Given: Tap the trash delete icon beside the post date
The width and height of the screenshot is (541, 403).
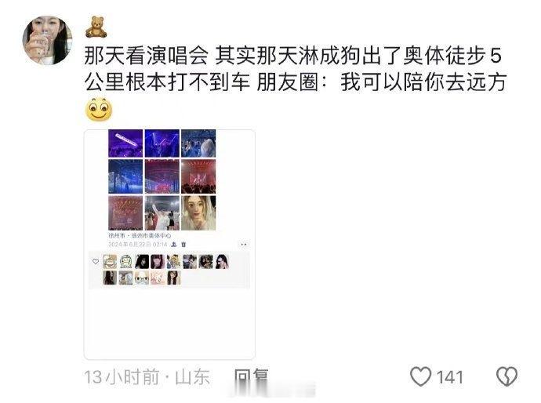Looking at the screenshot, I should 183,245.
